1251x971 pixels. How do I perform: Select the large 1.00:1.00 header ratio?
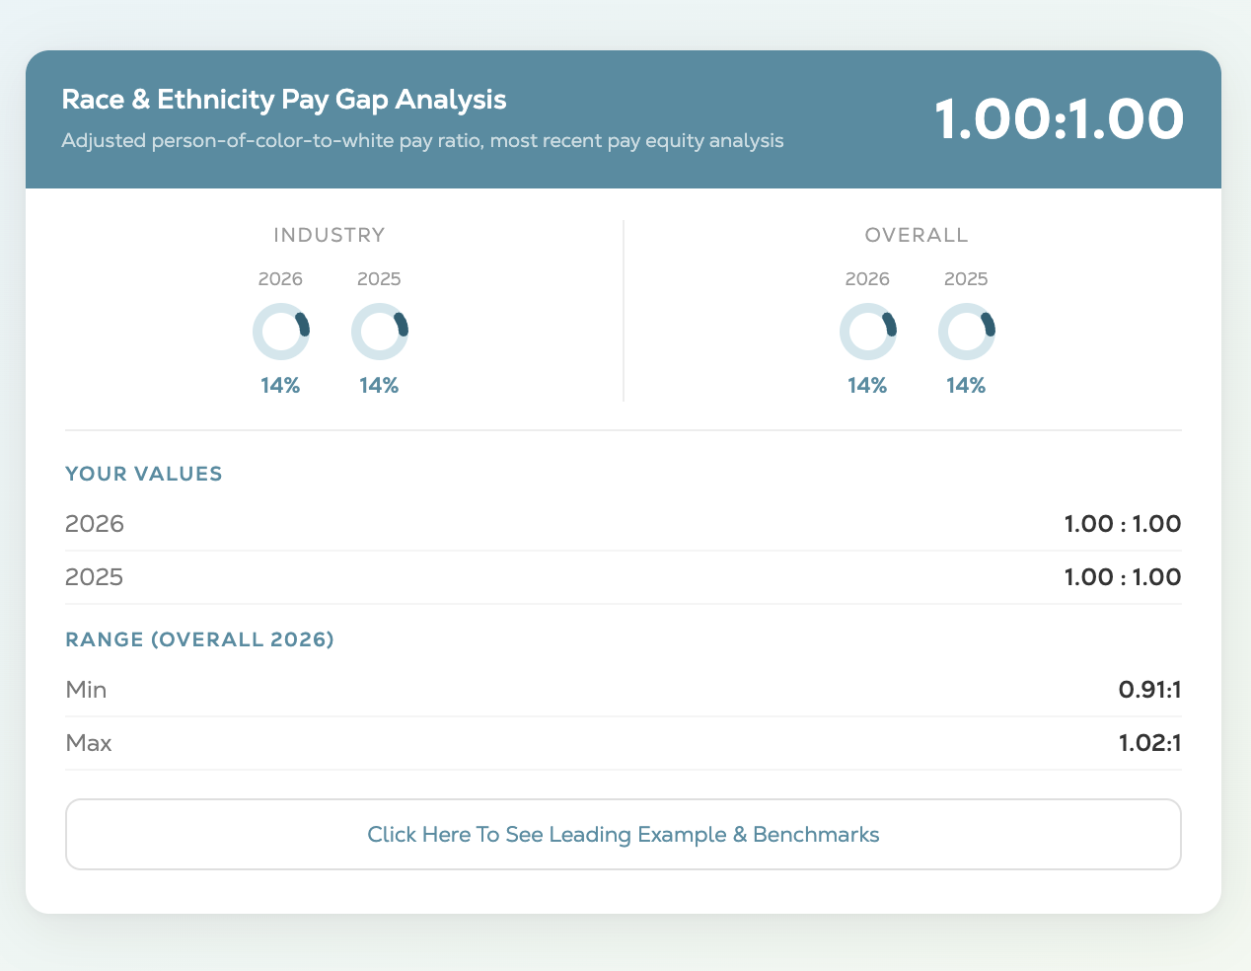(x=1059, y=119)
